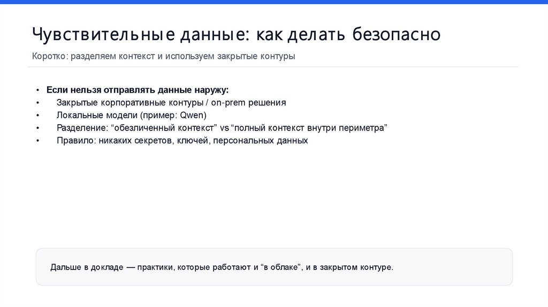Screen dimensions: 548x307
Task: Click the bullet dot before "Правило"
Action: click(x=38, y=142)
